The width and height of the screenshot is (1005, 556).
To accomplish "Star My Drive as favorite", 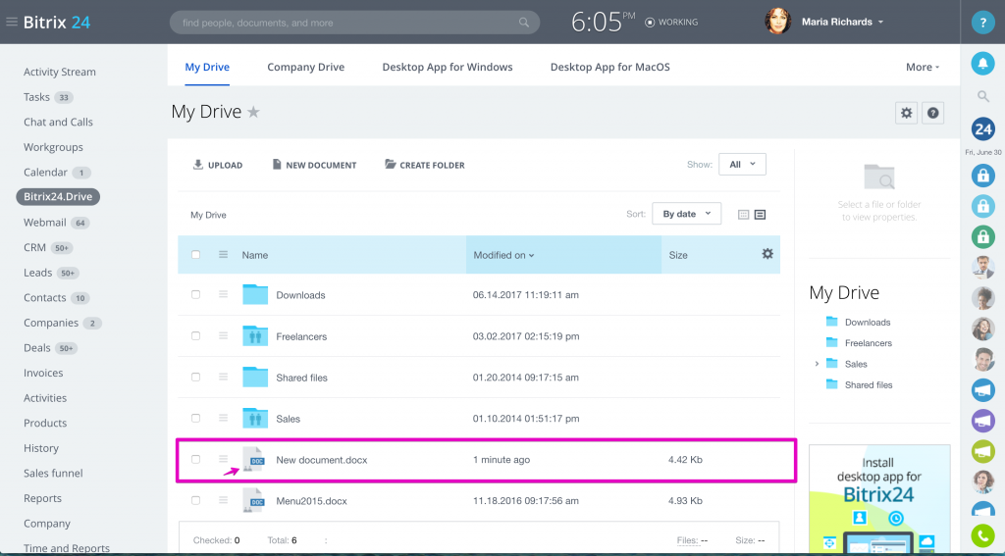I will [x=254, y=112].
